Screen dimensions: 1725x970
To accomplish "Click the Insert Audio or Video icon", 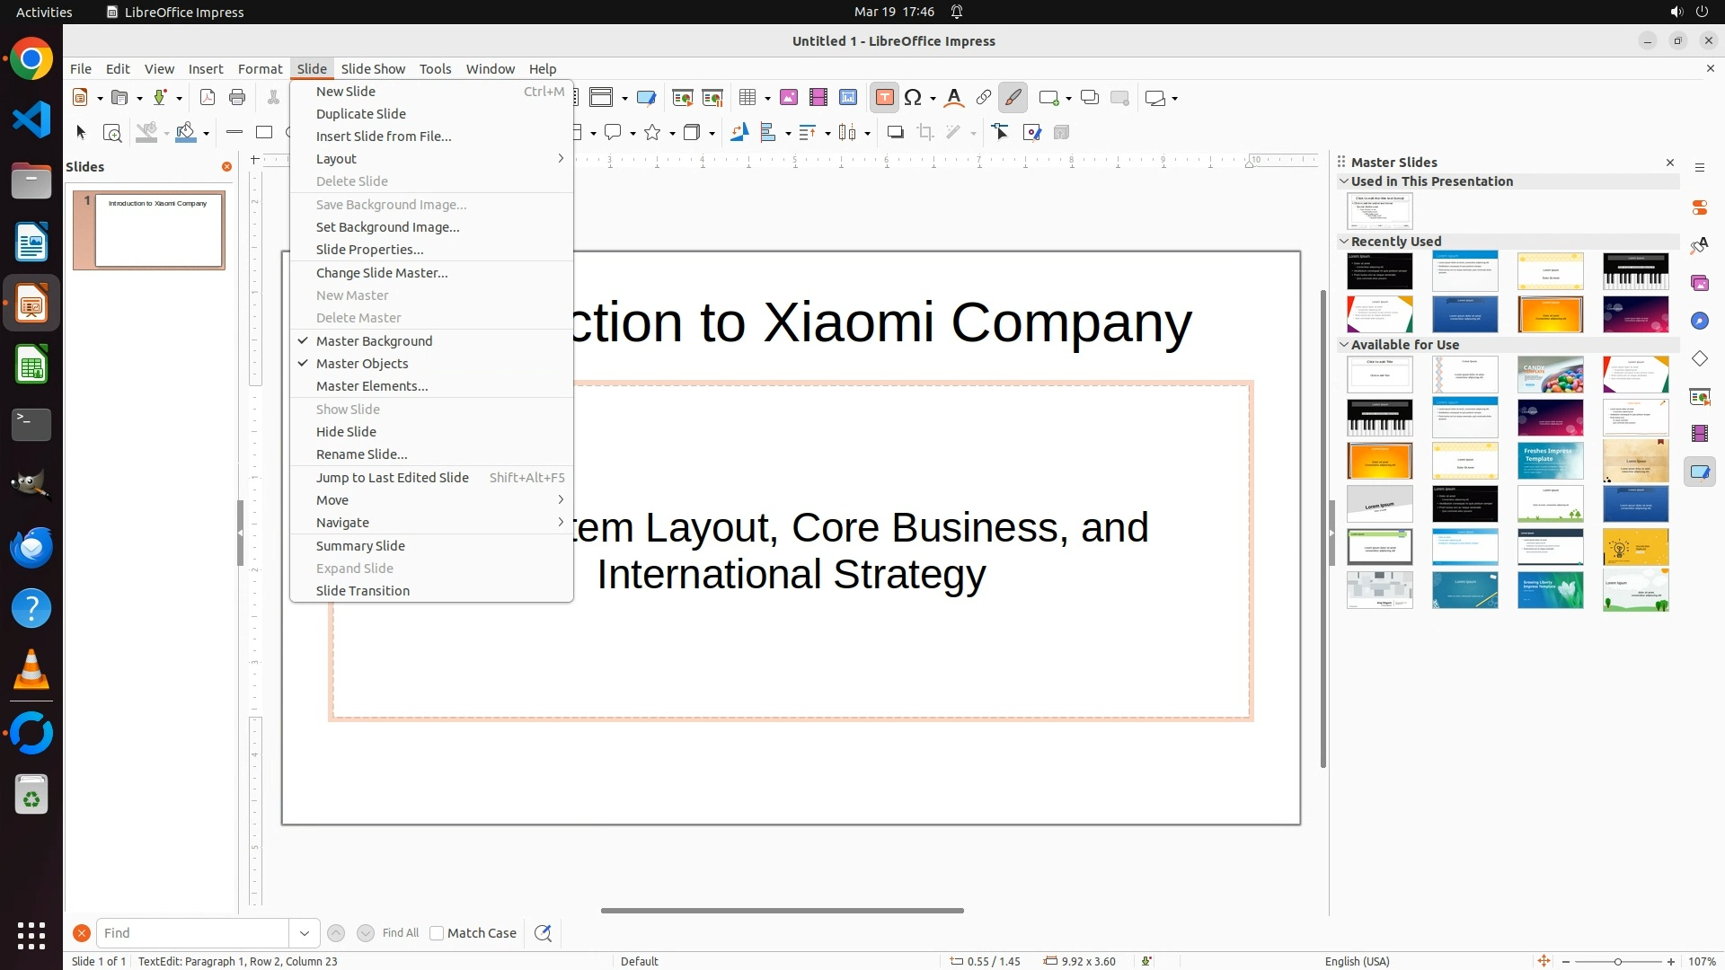I will tap(818, 98).
